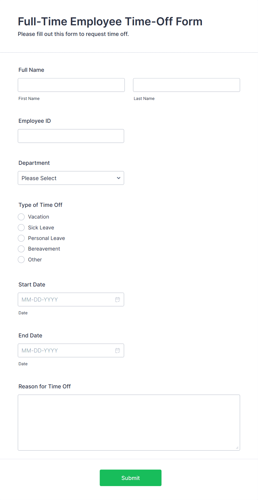Expand the Department dropdown
The height and width of the screenshot is (500, 258).
click(x=71, y=178)
